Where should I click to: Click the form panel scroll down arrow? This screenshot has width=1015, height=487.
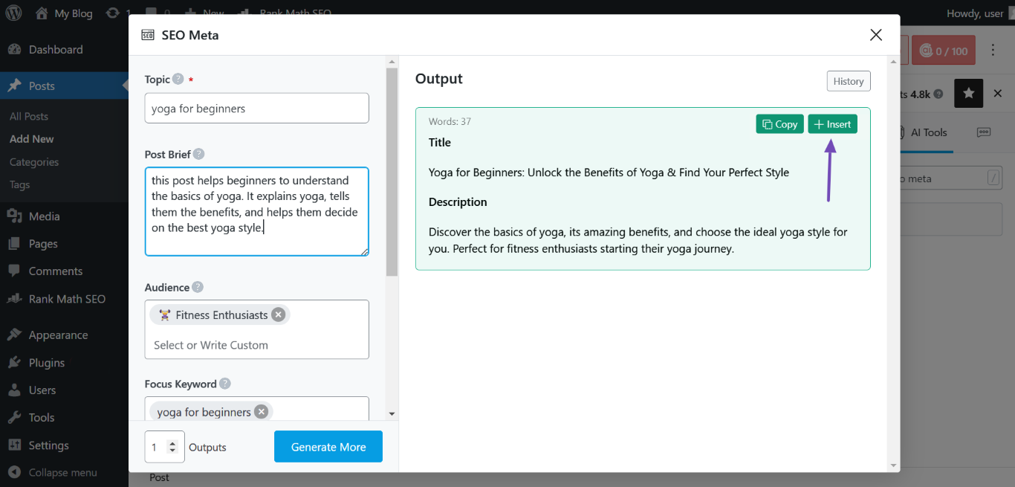(392, 414)
